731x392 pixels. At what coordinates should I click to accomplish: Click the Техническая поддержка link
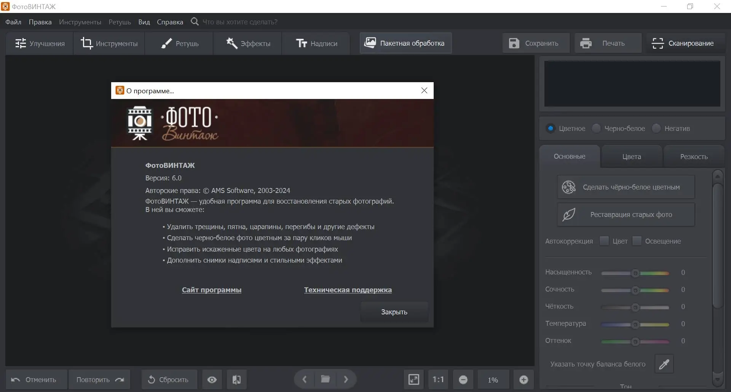click(348, 290)
